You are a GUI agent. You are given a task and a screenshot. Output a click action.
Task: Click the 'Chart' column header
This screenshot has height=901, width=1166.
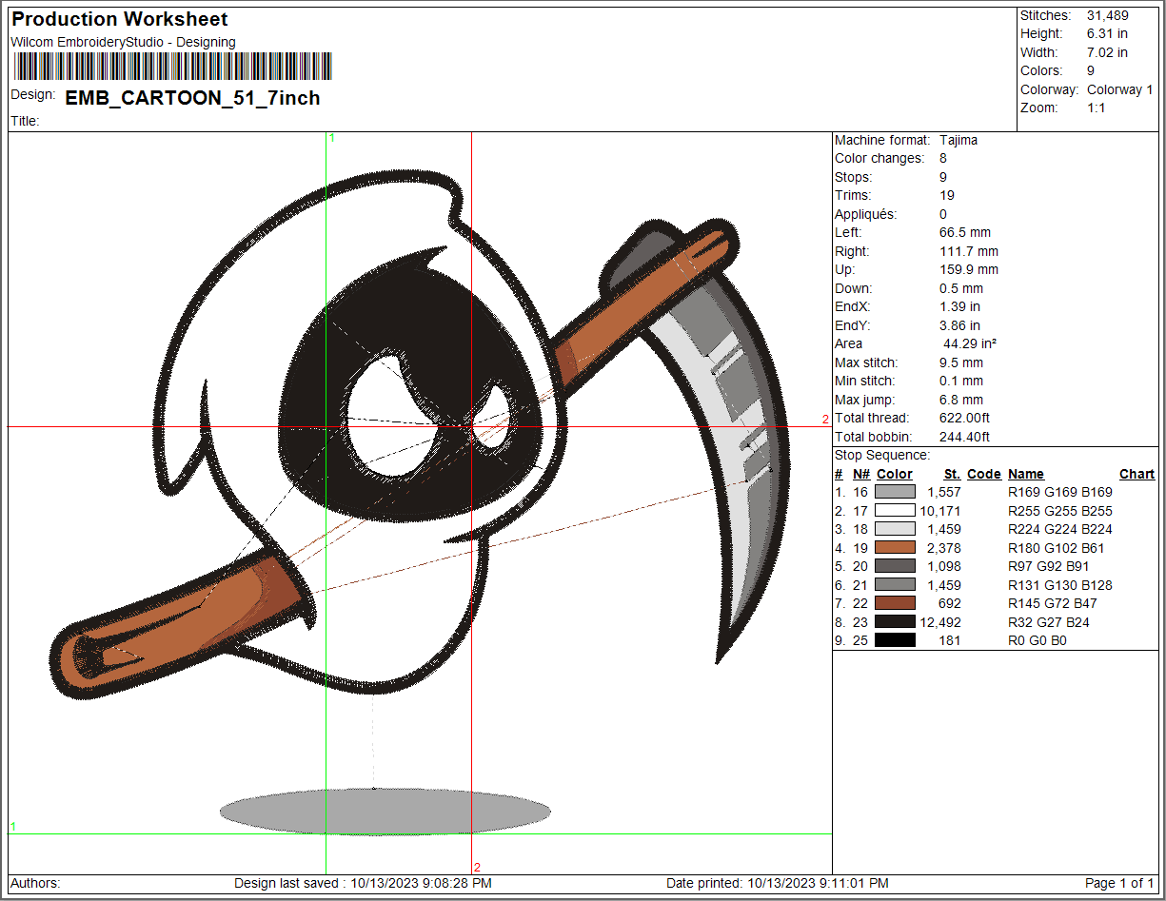pyautogui.click(x=1136, y=474)
